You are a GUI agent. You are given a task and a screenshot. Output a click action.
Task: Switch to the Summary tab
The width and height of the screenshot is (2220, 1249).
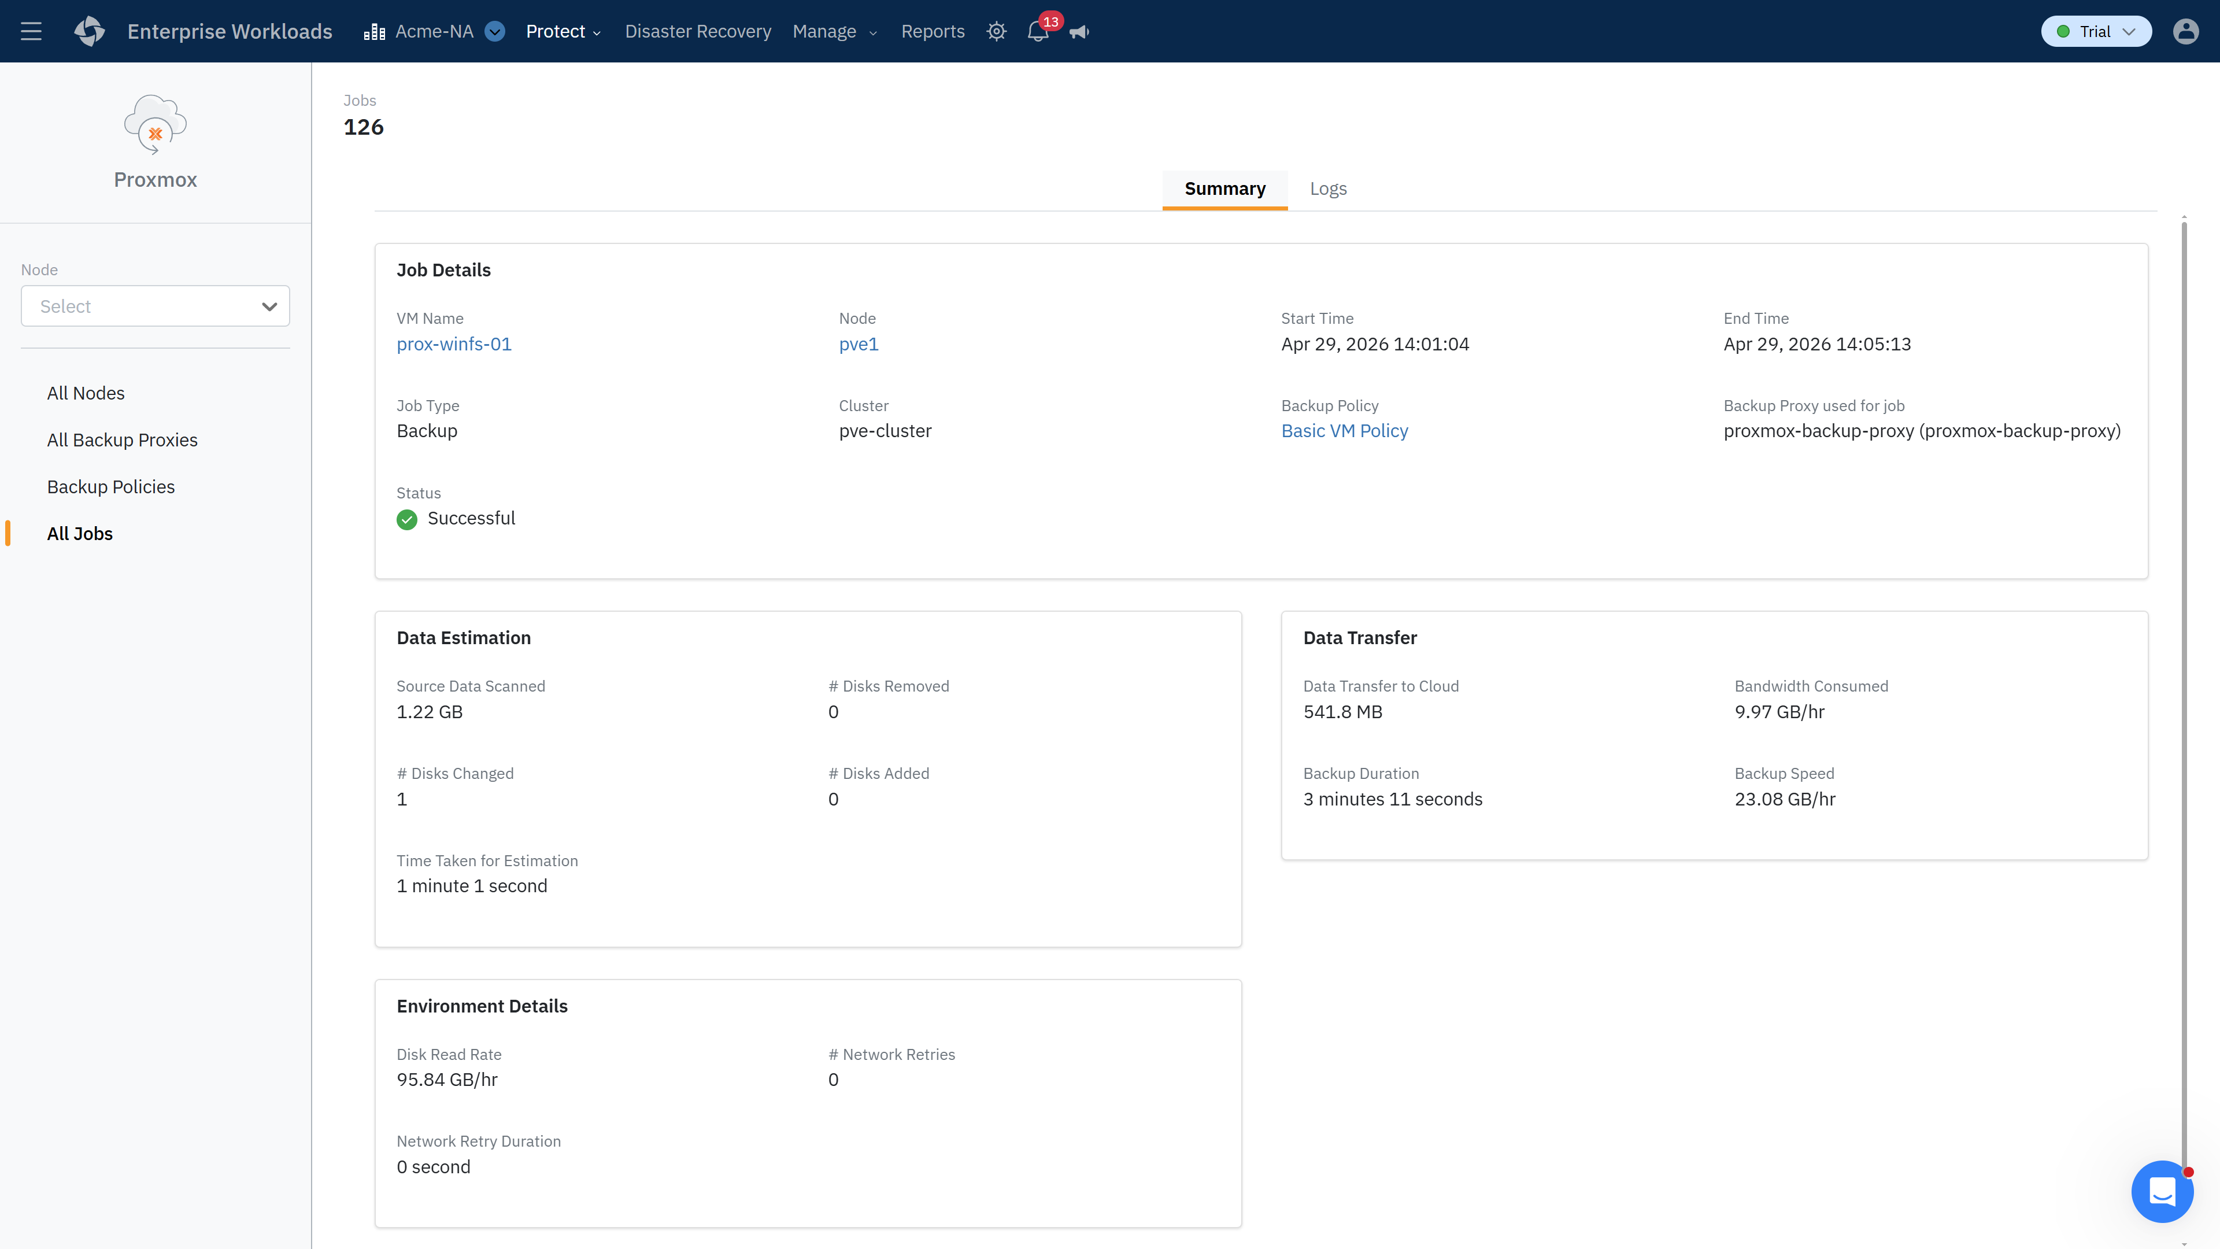pyautogui.click(x=1224, y=189)
